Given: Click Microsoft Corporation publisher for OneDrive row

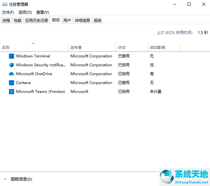Looking at the screenshot, I should (x=91, y=74).
